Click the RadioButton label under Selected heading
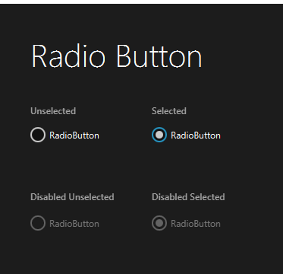The image size is (283, 274). [196, 135]
